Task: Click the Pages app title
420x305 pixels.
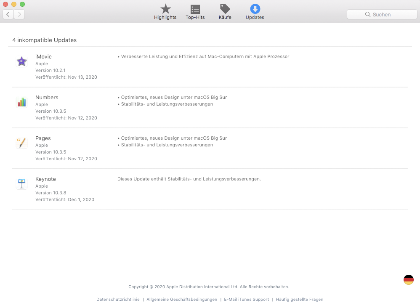Action: pos(43,138)
